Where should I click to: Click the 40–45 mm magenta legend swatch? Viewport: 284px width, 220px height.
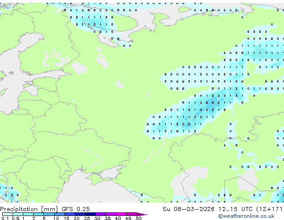click(121, 214)
